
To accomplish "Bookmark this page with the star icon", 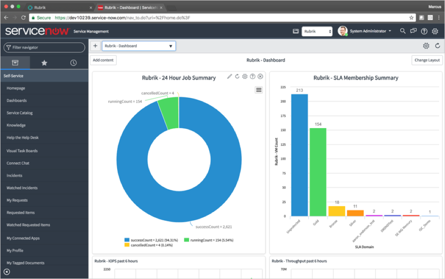I will (411, 18).
